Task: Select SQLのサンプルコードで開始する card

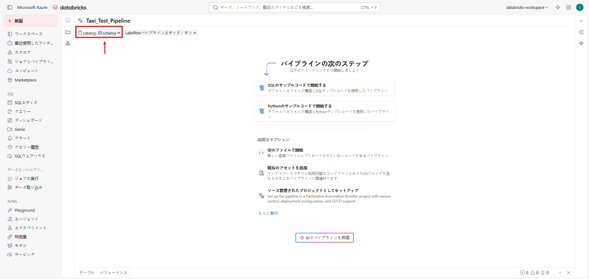Action: tap(324, 88)
